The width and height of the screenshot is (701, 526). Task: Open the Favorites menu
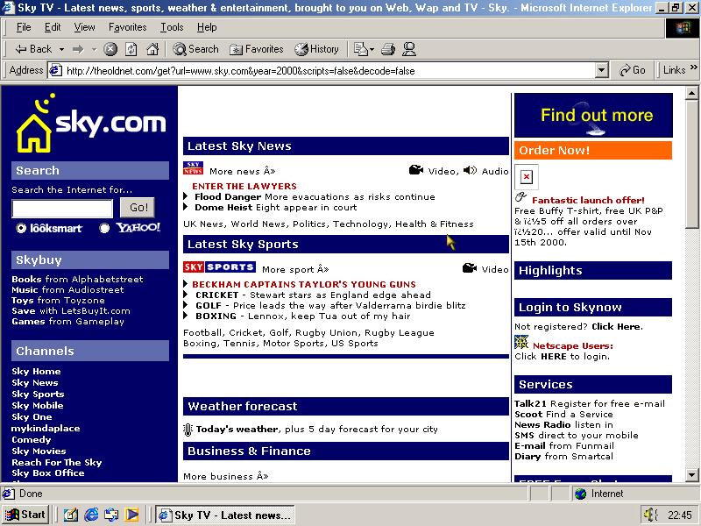pos(127,27)
